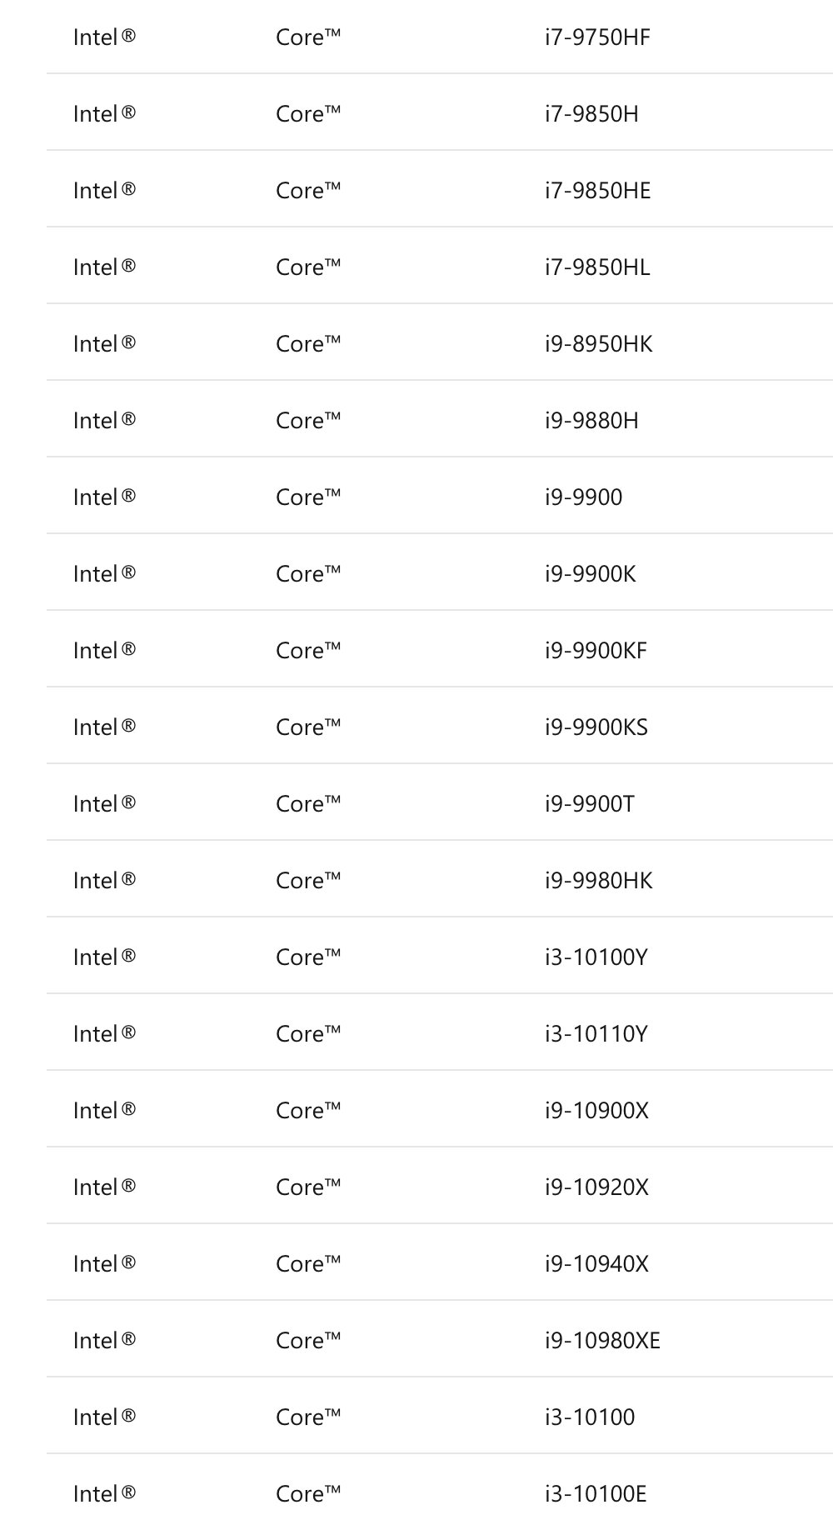Select the i3-10110Y processor cell
This screenshot has height=1525, width=833.
[x=596, y=1034]
